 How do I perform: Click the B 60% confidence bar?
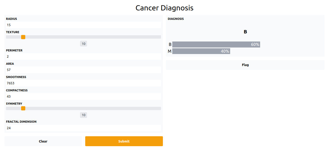coord(216,45)
